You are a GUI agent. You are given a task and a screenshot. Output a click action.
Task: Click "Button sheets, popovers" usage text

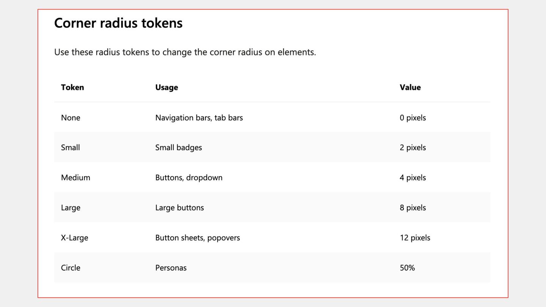tap(198, 238)
